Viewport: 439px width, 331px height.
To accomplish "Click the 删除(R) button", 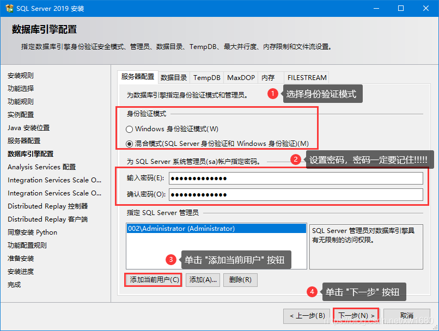I will point(241,279).
